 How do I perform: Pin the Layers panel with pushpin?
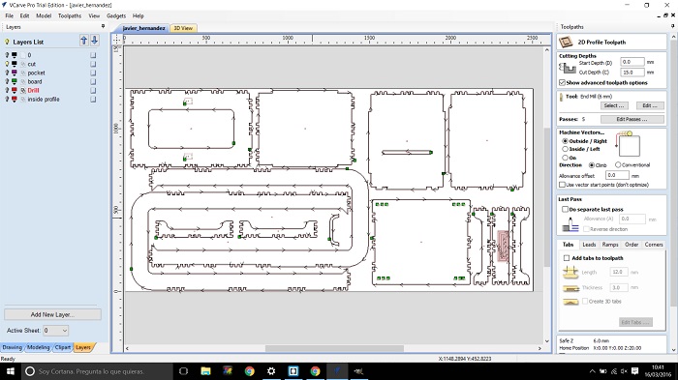pos(103,26)
